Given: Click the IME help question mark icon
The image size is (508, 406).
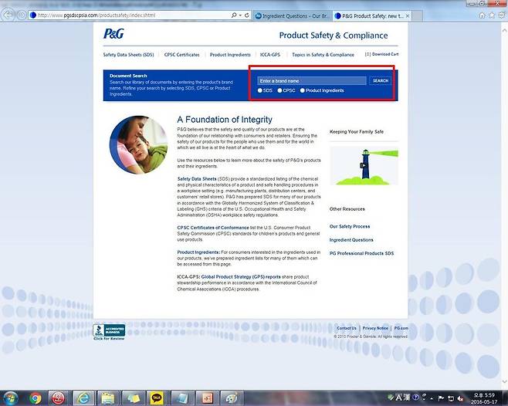Looking at the screenshot, I should (x=415, y=398).
